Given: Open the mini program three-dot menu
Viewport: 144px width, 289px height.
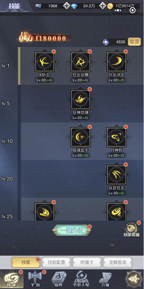Looking at the screenshot, I should [x=118, y=10].
